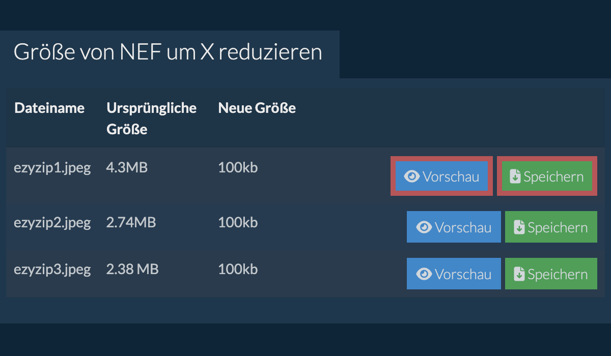Click the Ursprüngliche Größe column header
Viewport: 611px width, 356px height.
pyautogui.click(x=151, y=118)
